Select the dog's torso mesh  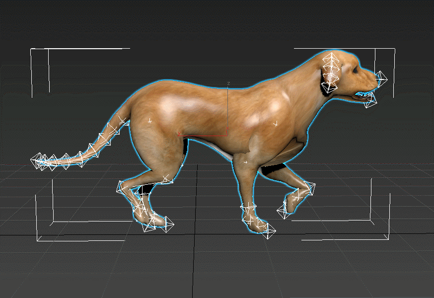pyautogui.click(x=209, y=114)
